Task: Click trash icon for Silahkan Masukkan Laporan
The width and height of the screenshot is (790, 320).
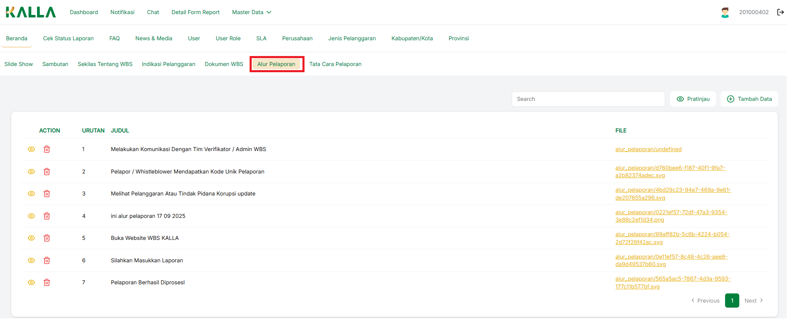Action: click(47, 261)
